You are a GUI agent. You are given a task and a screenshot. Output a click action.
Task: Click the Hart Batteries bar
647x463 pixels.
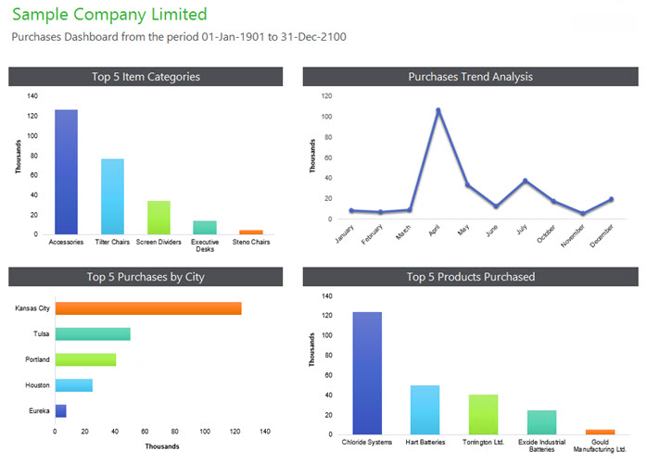point(425,409)
